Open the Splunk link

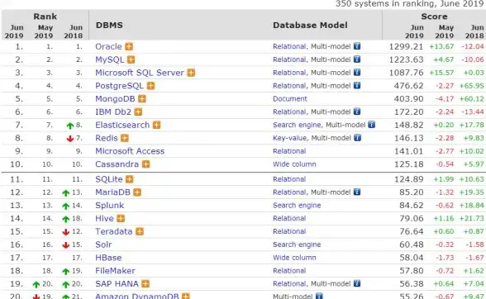[110, 206]
